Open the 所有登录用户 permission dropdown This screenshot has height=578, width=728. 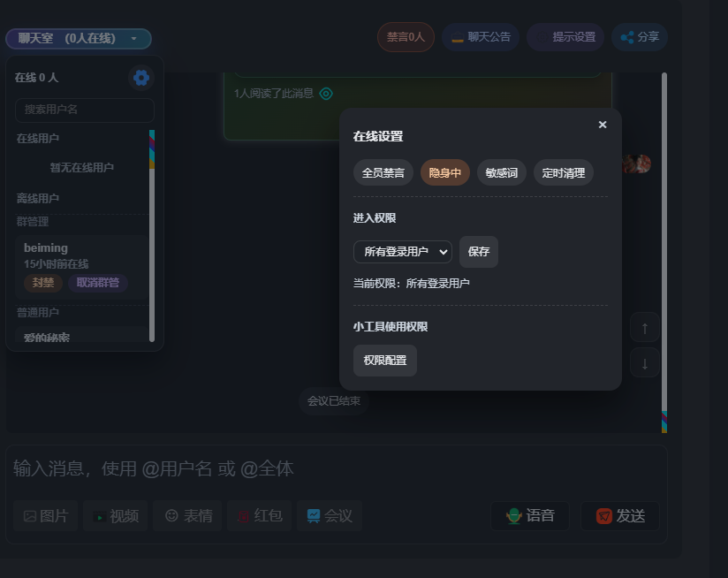pos(403,252)
